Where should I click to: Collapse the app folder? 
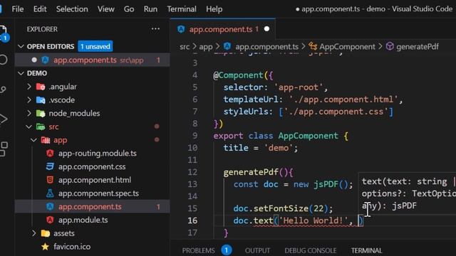coord(33,140)
